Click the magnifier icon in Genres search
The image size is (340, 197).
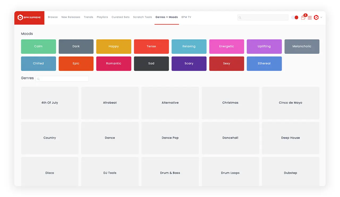click(x=38, y=79)
